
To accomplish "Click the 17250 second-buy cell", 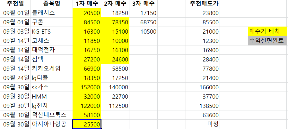I will point(115,78).
